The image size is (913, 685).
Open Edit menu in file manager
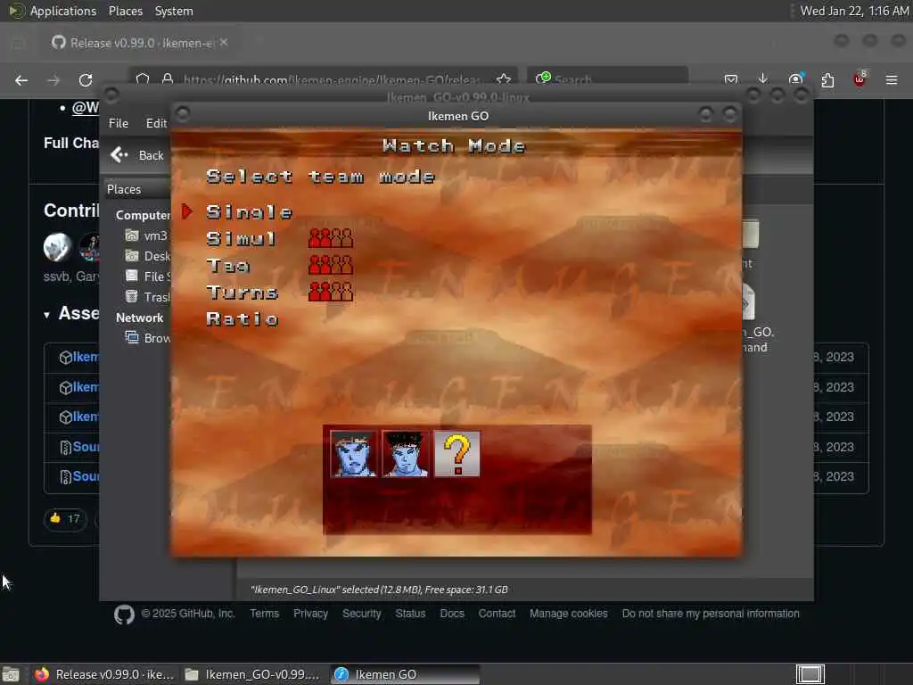[156, 123]
